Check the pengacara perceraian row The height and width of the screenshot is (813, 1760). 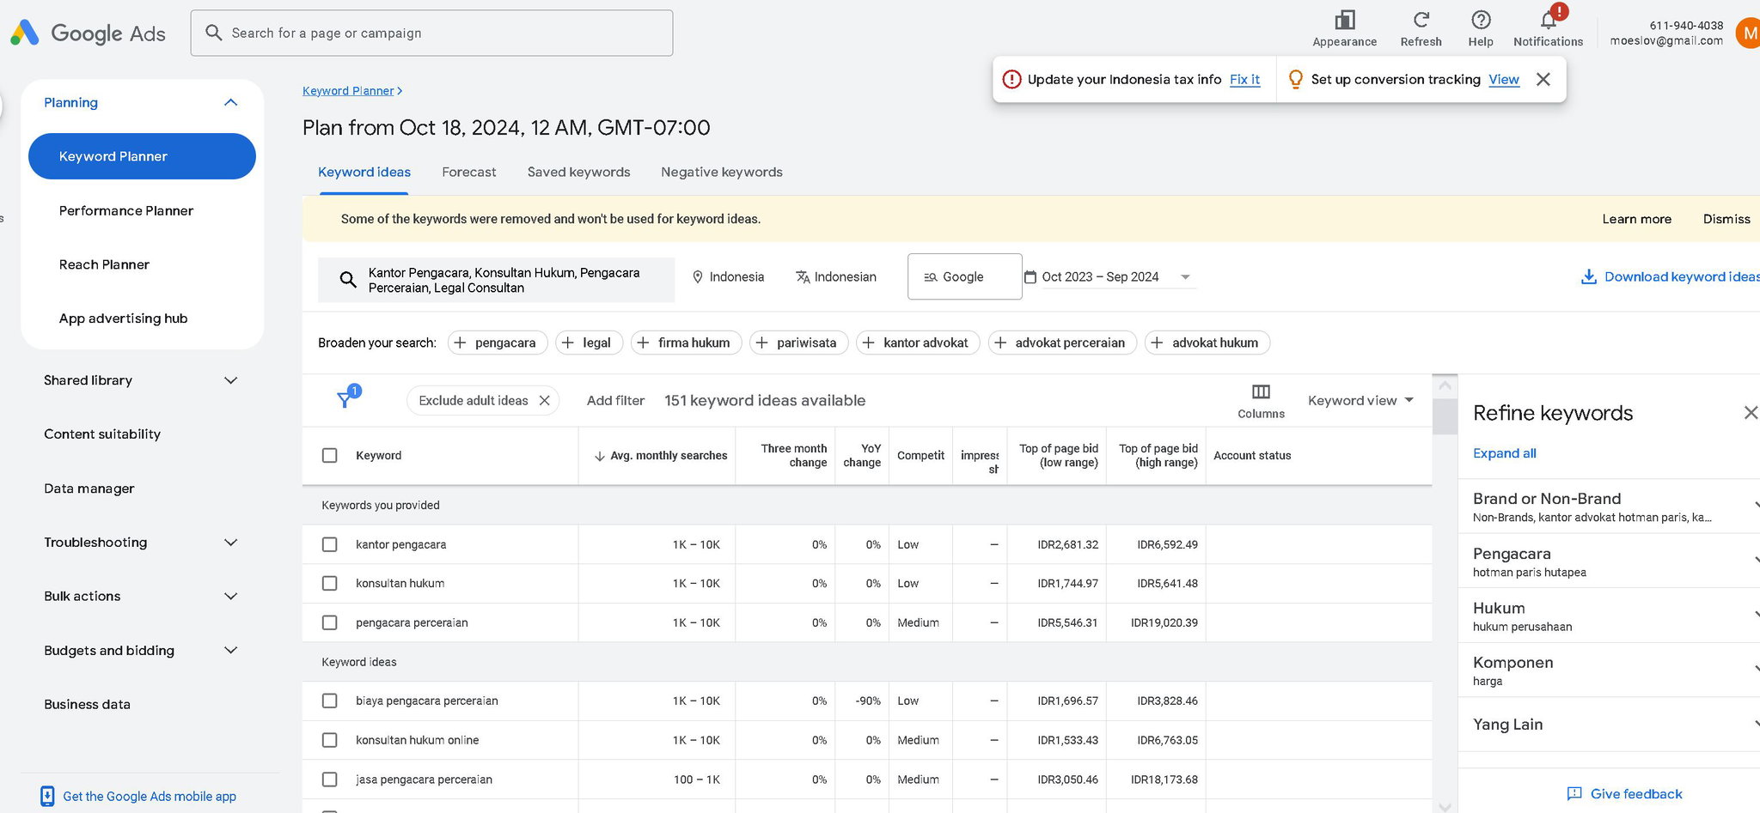pos(329,622)
